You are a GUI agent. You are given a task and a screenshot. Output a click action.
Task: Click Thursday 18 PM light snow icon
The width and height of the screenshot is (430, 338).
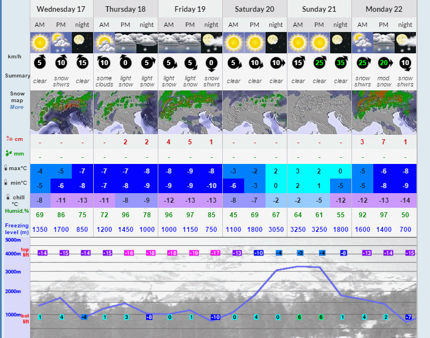tap(126, 43)
